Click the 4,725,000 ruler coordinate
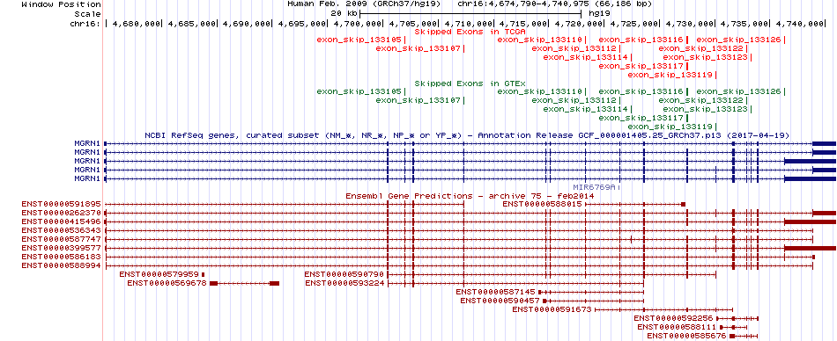The image size is (837, 341). 634,24
